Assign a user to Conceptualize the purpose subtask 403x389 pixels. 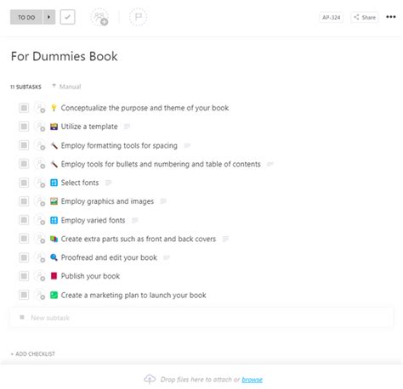[40, 108]
